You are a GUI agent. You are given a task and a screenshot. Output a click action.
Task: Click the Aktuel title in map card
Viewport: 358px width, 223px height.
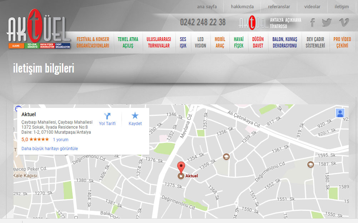(x=29, y=114)
